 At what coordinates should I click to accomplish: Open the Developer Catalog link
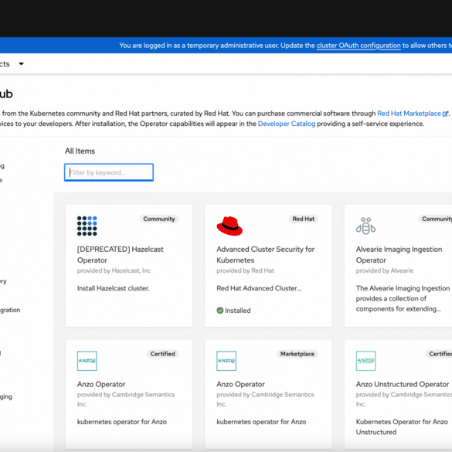pyautogui.click(x=287, y=124)
